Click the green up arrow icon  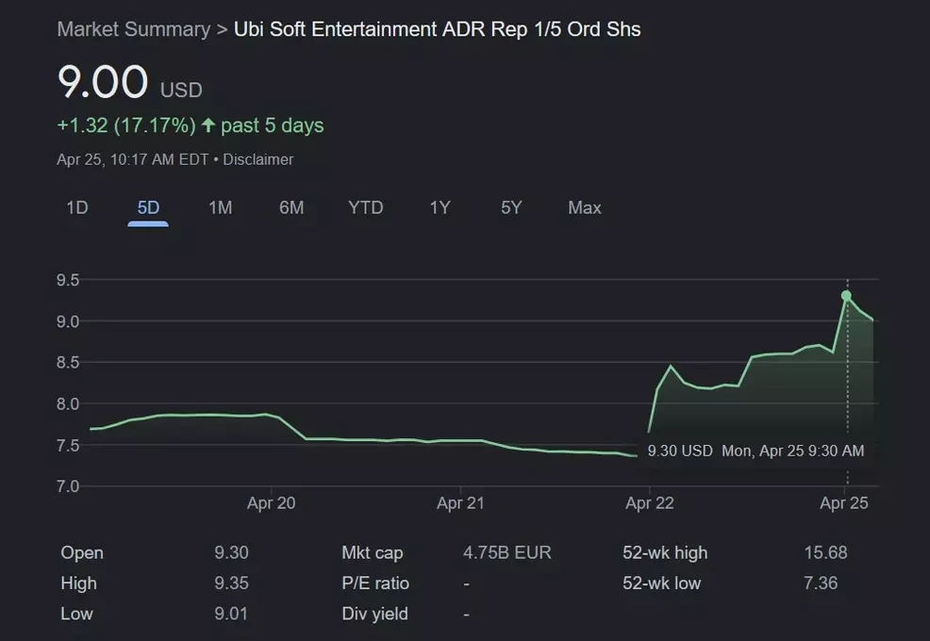(208, 125)
